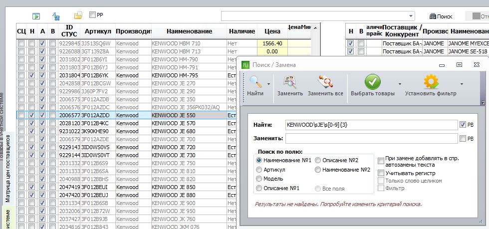The image size is (489, 229).
Task: Click the Производитель column header in left table
Action: [x=133, y=31]
